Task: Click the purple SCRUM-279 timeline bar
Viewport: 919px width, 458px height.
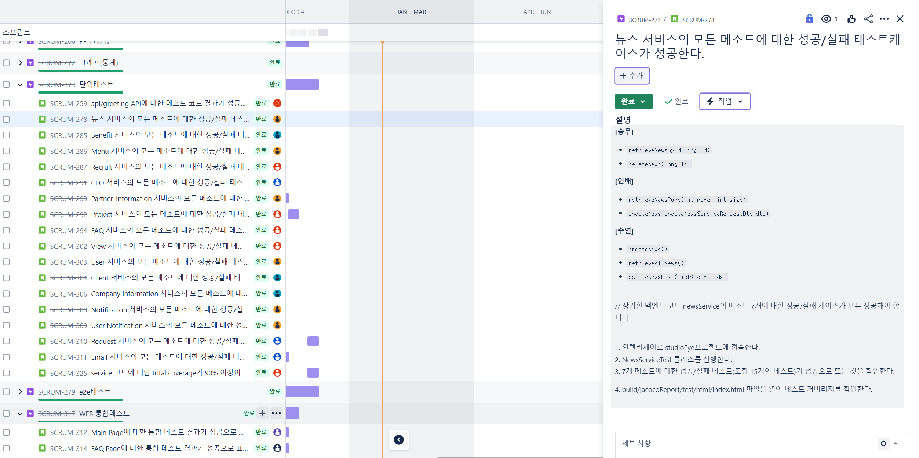Action: (x=302, y=392)
